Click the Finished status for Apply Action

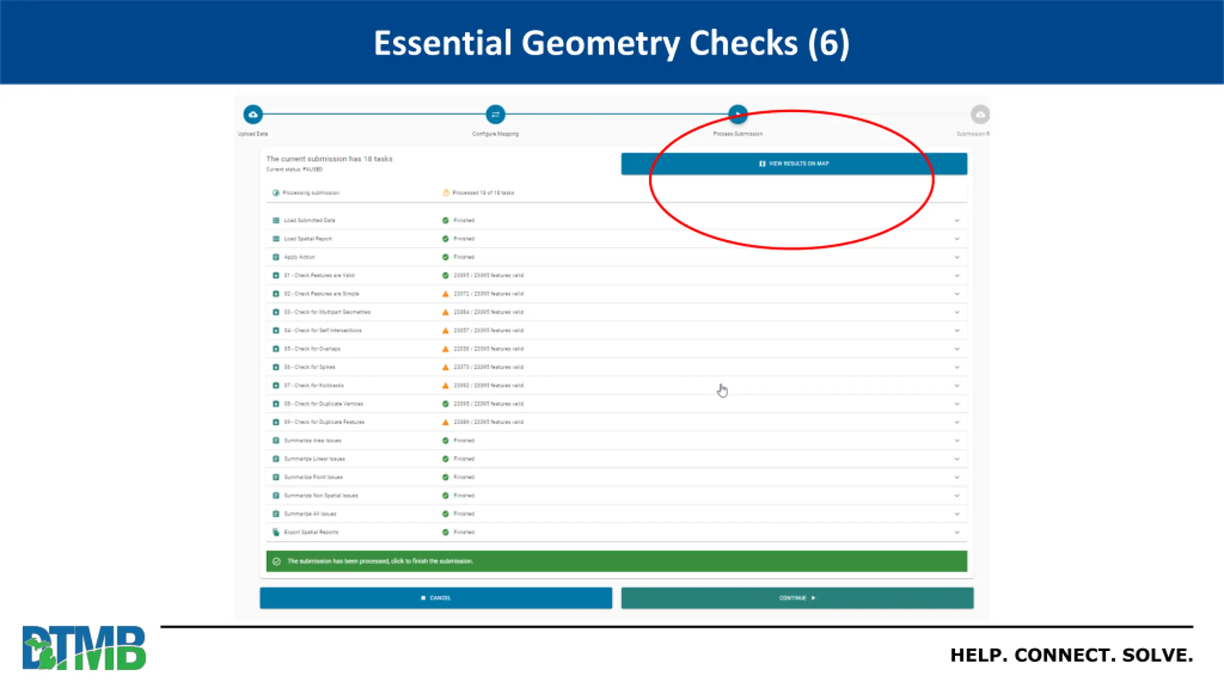(464, 257)
